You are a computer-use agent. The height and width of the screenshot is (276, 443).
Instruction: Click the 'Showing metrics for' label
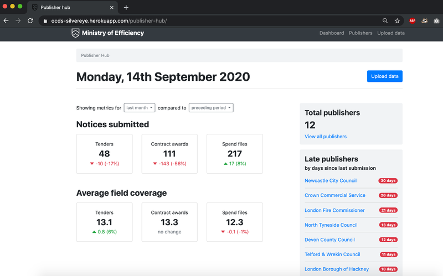[99, 108]
